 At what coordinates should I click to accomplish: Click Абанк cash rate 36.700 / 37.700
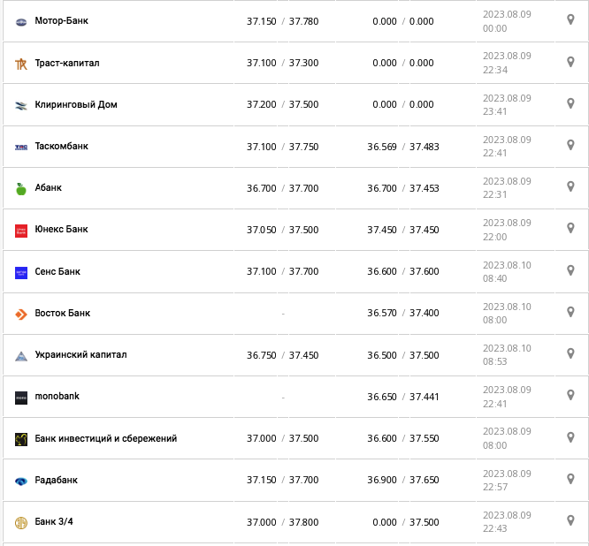[282, 188]
